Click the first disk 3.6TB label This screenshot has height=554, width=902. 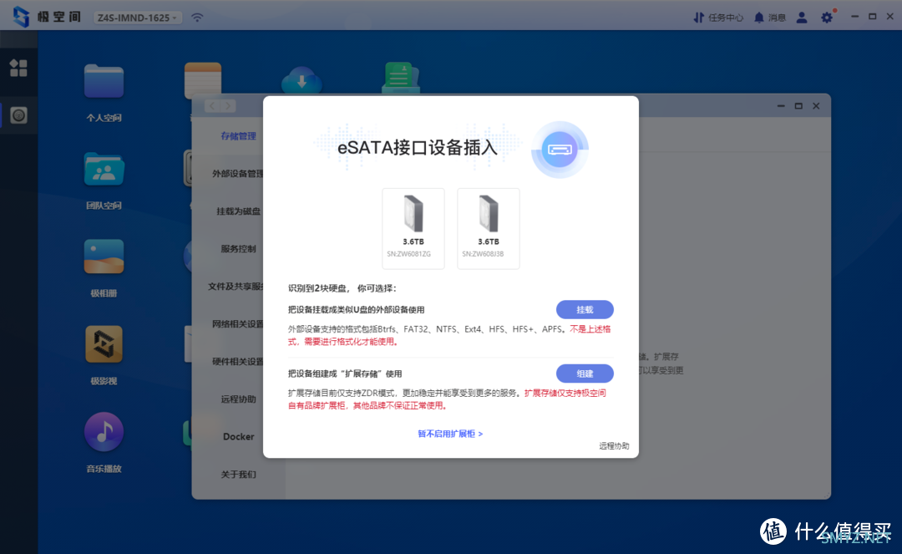tap(413, 241)
